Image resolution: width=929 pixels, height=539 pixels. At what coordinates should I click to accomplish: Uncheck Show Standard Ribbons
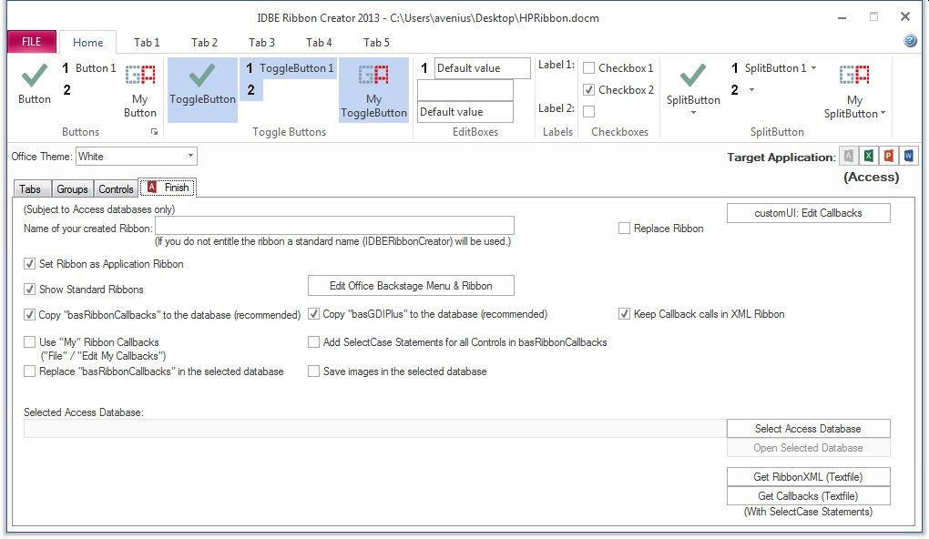[x=29, y=290]
